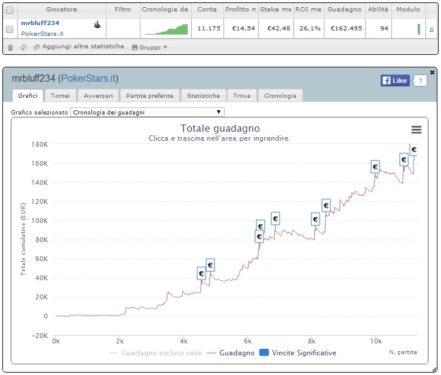The height and width of the screenshot is (375, 441).
Task: Click the euro marker just above 40K
Action: coord(201,273)
